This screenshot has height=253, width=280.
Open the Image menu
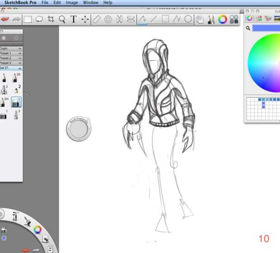point(72,3)
